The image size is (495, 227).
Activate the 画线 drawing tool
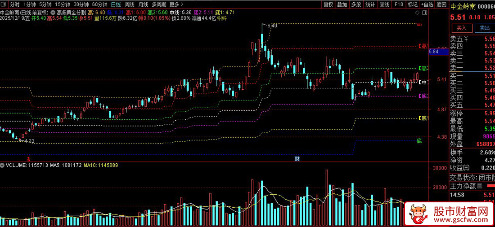[x=384, y=4]
